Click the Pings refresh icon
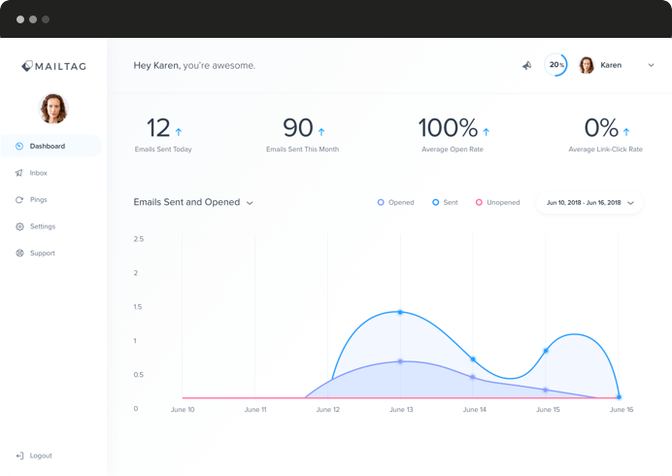The width and height of the screenshot is (672, 476). click(19, 200)
